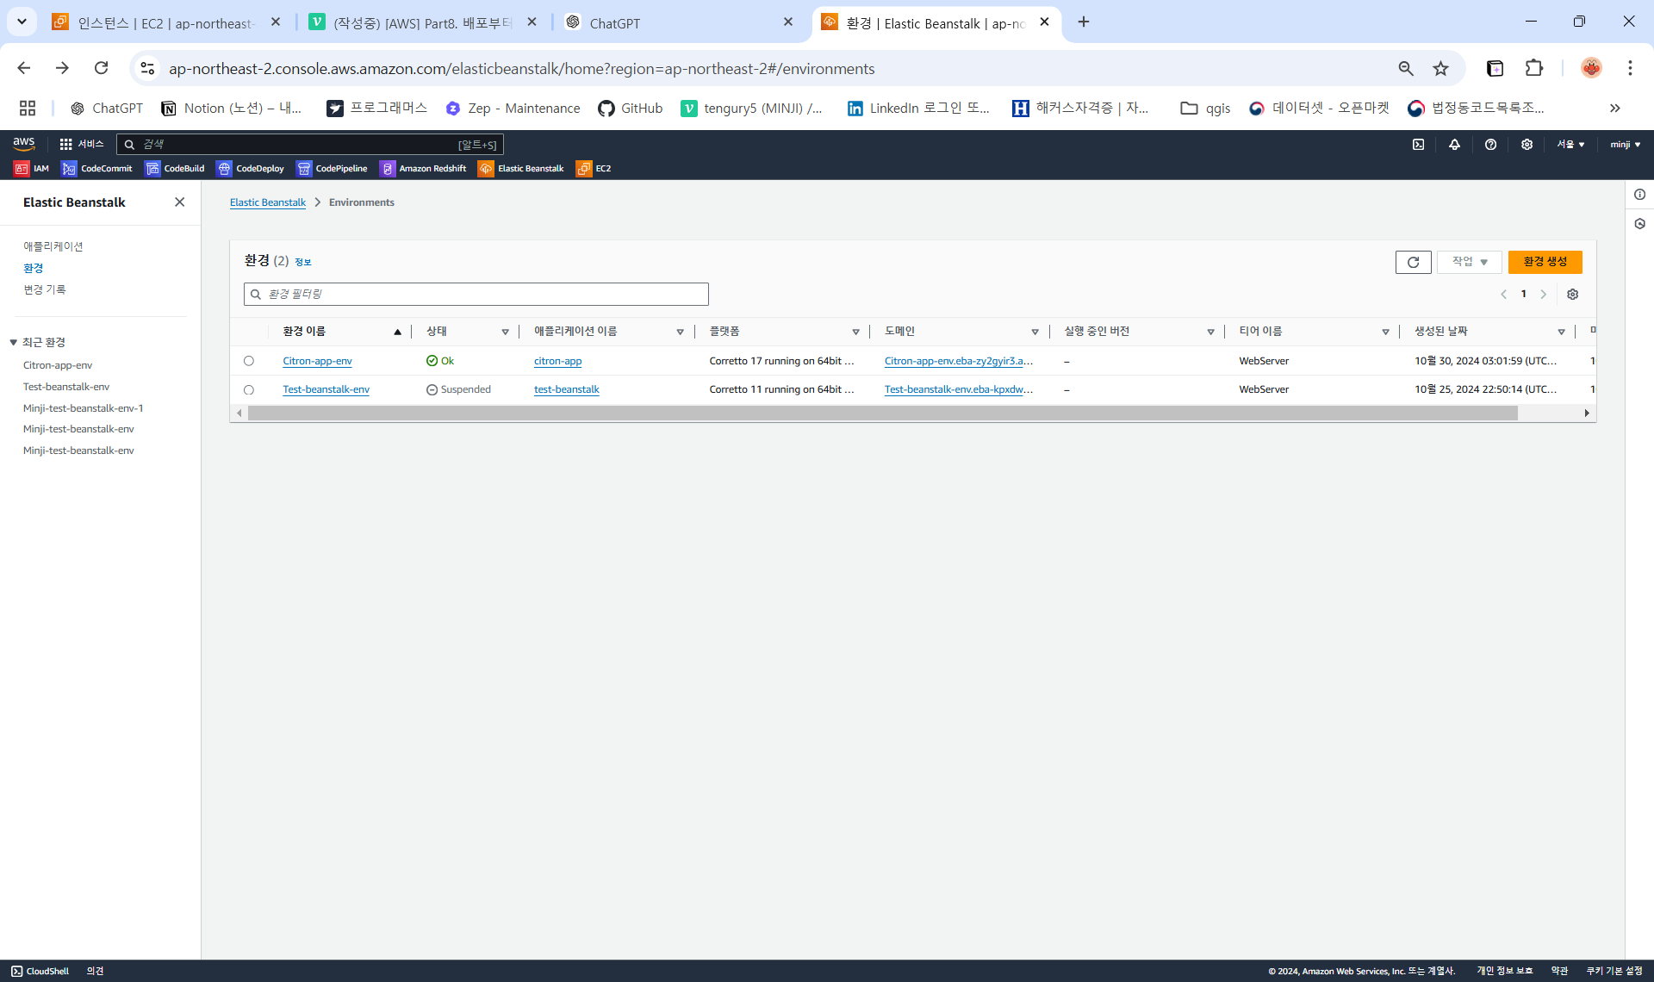This screenshot has width=1654, height=982.
Task: Open the 작업 actions dropdown
Action: coord(1470,262)
